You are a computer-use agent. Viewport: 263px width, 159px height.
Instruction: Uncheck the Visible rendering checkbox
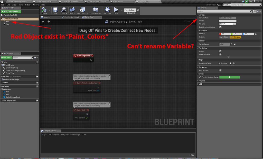click(220, 51)
